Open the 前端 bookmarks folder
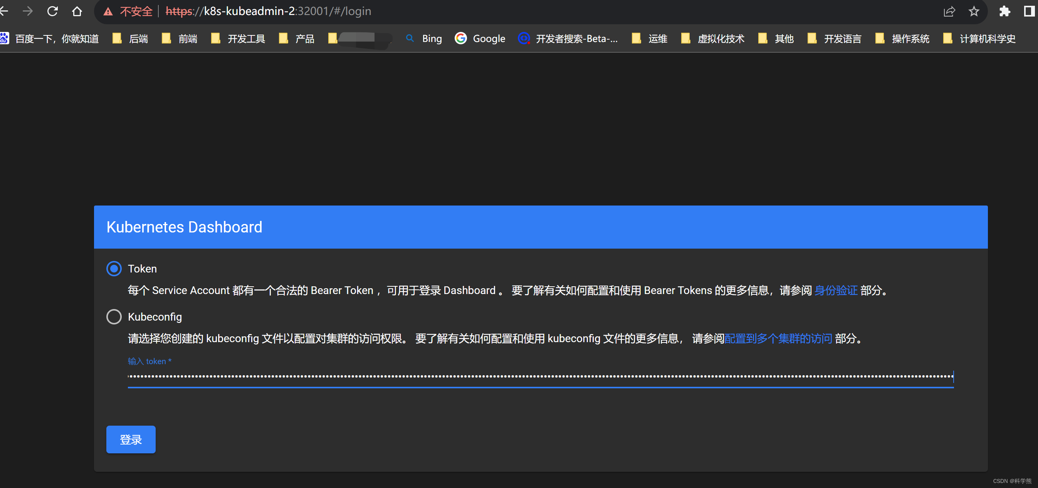 [180, 38]
